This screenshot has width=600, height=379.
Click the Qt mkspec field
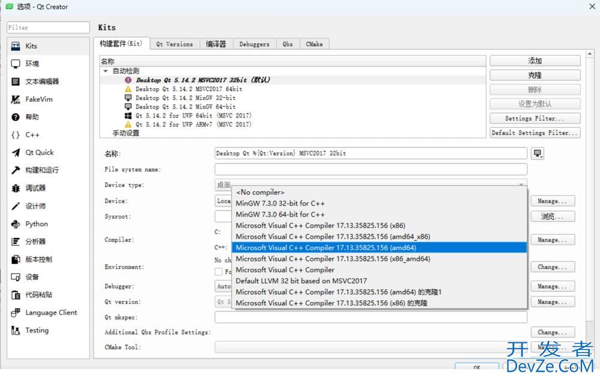pos(371,317)
